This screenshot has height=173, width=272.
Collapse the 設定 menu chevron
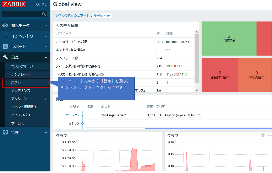[x=46, y=57]
